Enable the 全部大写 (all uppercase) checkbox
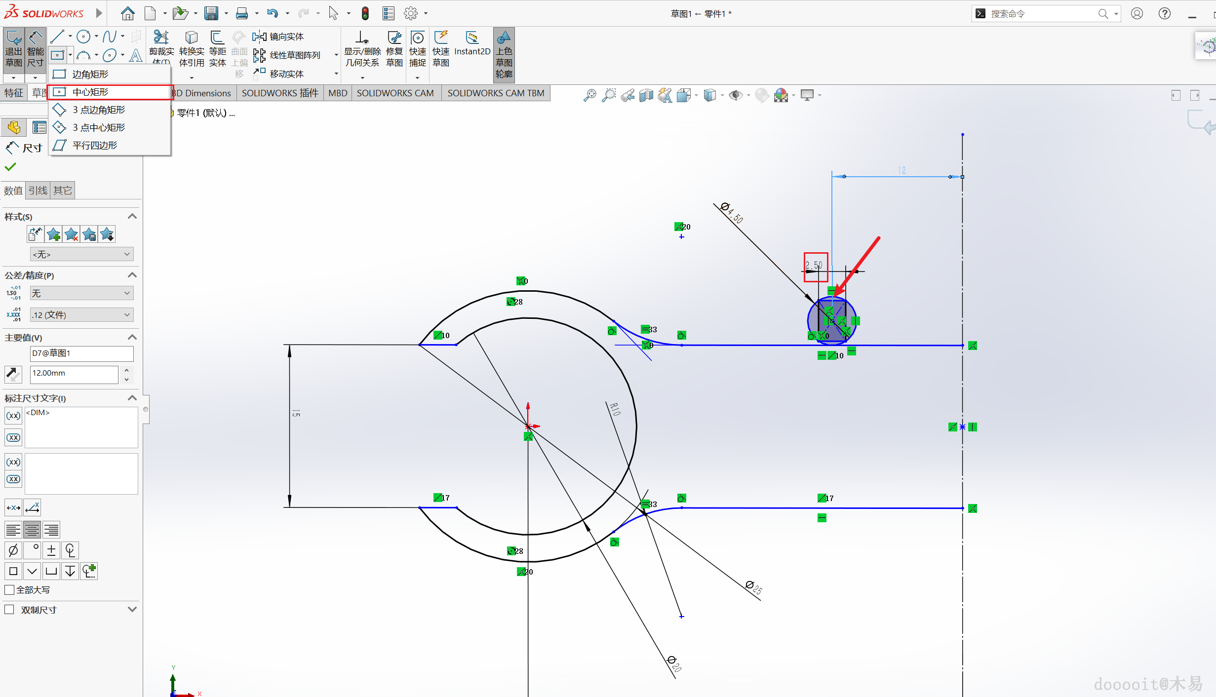1216x697 pixels. pos(9,590)
